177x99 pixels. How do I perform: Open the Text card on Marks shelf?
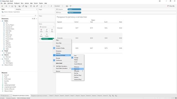pyautogui.click(x=52, y=31)
